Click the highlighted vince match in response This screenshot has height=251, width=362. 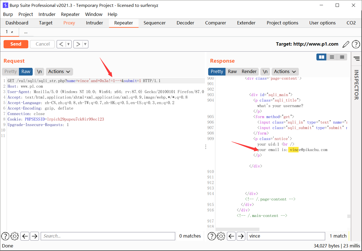tap(293, 150)
